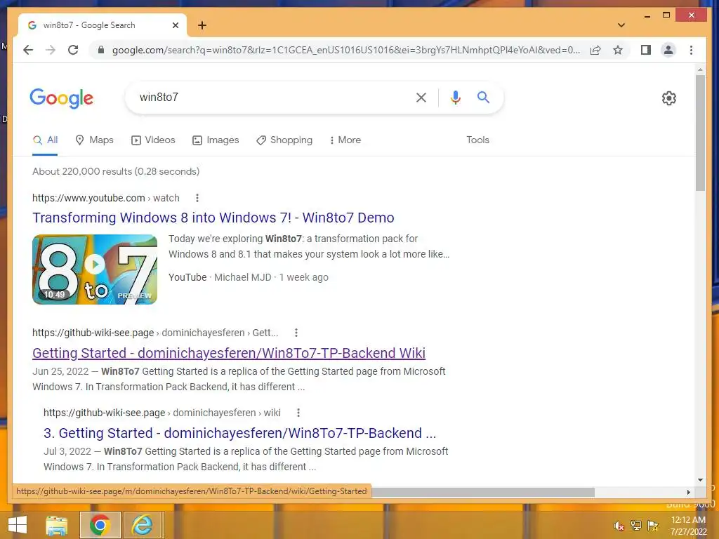Screen dimensions: 719x539
Task: Click the muted volume tray icon
Action: (619, 526)
